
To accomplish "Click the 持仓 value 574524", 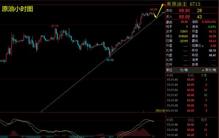I will (x=183, y=36).
